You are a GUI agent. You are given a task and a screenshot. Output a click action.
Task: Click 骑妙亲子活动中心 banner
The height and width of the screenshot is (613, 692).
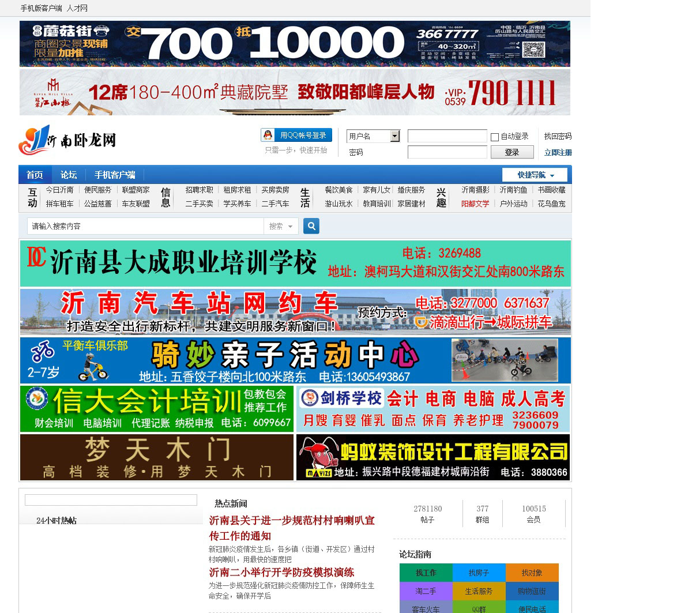coord(295,360)
